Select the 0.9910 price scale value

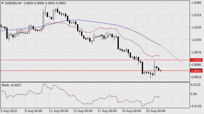coord(196,77)
